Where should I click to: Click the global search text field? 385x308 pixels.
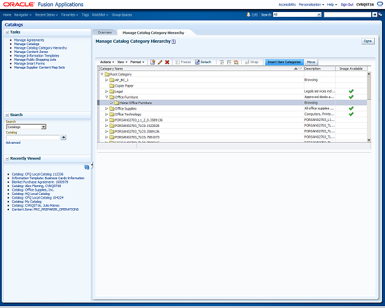348,14
